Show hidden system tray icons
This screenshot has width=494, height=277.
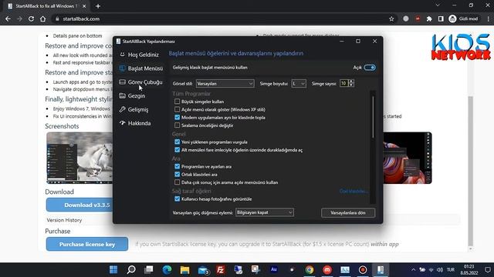[414, 270]
